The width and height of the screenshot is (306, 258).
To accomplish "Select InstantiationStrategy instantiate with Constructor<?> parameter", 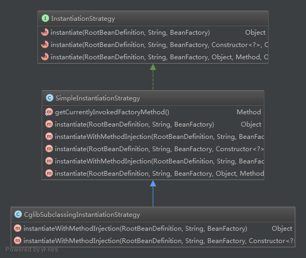I will tap(159, 45).
